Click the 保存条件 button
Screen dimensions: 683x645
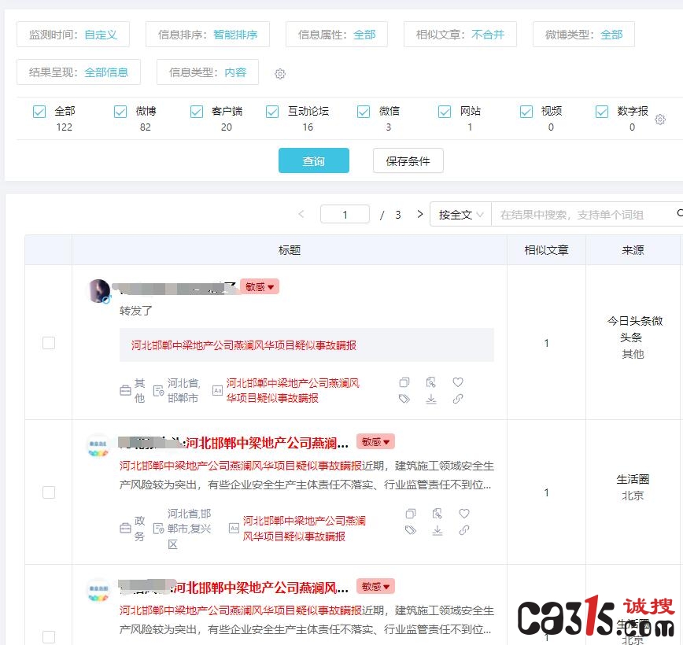[408, 160]
